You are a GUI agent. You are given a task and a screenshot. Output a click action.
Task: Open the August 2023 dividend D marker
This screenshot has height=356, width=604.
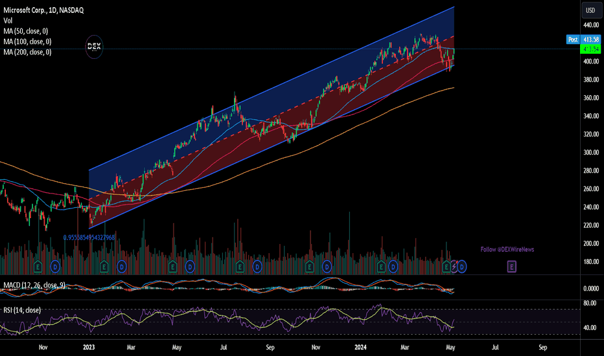(257, 266)
